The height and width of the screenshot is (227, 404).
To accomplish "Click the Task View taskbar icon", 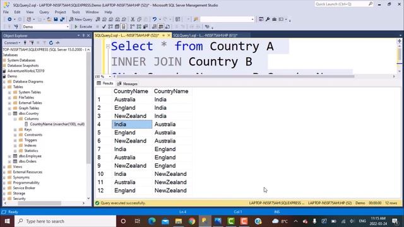I will coord(138,221).
